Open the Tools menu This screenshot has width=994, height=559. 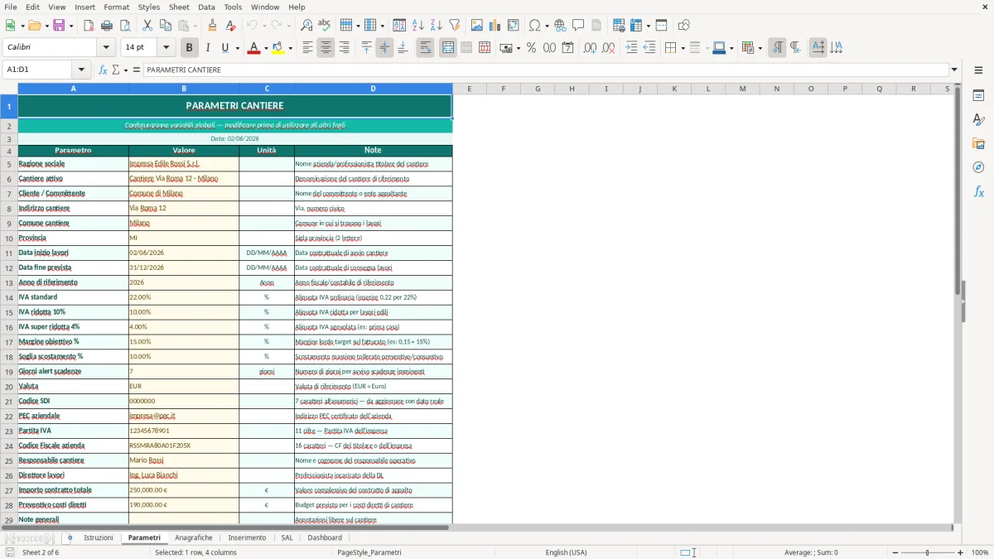tap(233, 7)
